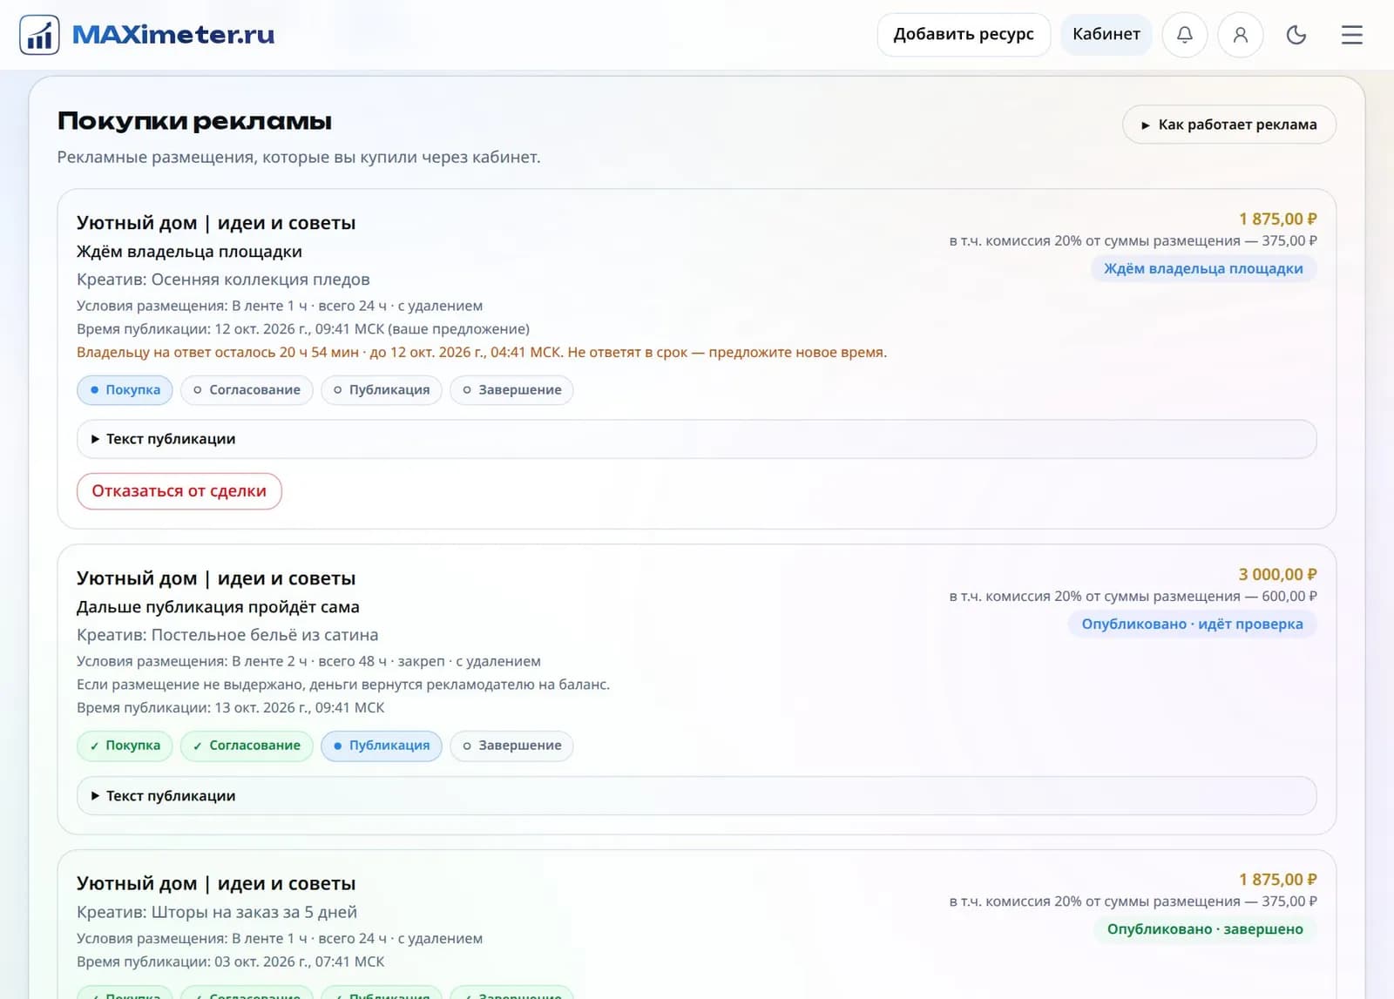
Task: Click channel title in Шторы на заказ card
Action: coord(216,883)
